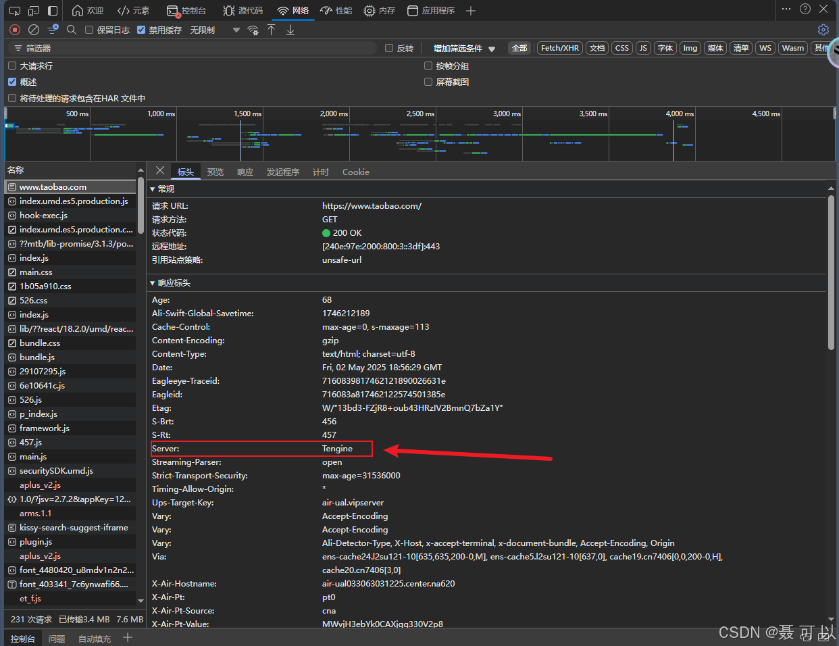839x646 pixels.
Task: Click headers pane vertical scrollbar
Action: 831,273
